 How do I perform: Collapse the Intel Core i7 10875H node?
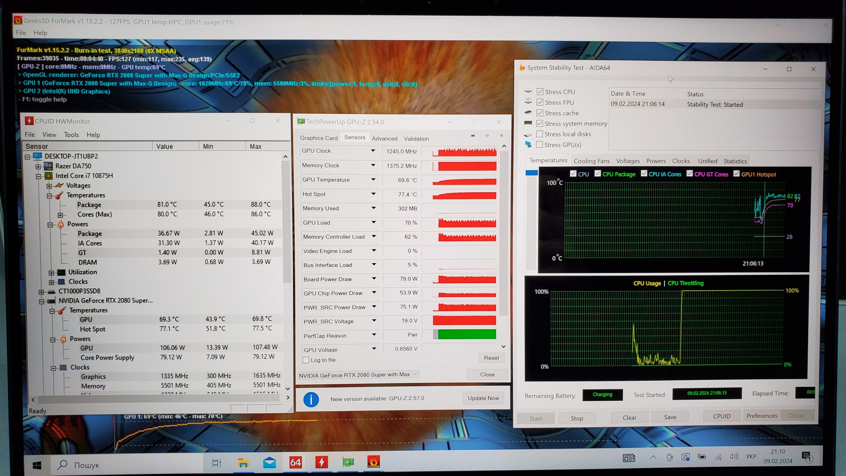pyautogui.click(x=38, y=176)
